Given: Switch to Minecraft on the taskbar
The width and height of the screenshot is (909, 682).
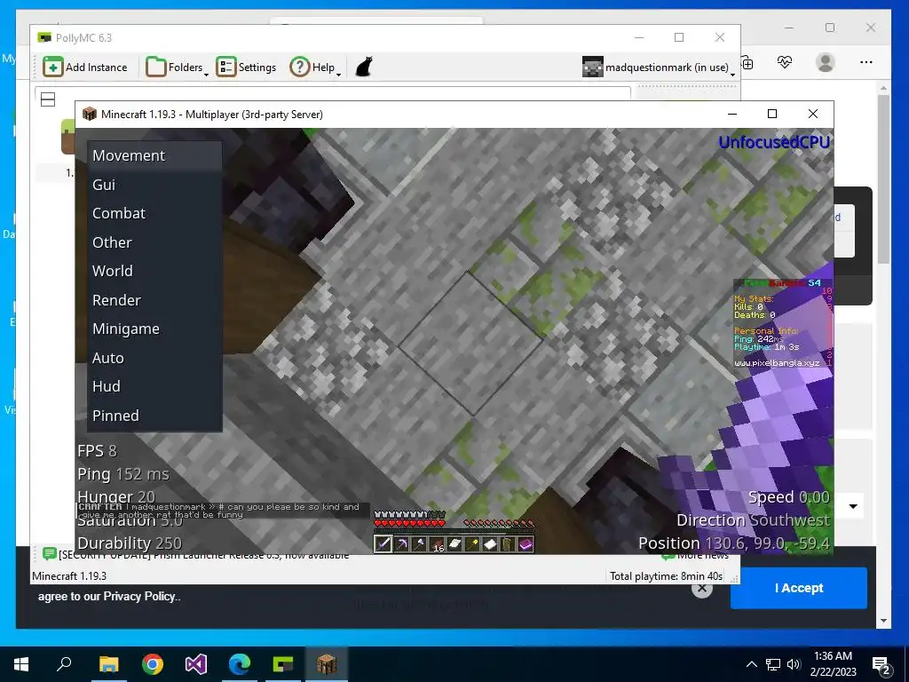Looking at the screenshot, I should (327, 664).
